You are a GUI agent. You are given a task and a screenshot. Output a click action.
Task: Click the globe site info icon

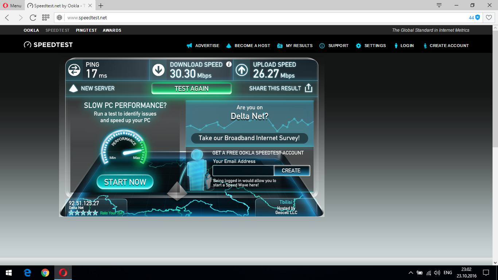click(x=59, y=17)
